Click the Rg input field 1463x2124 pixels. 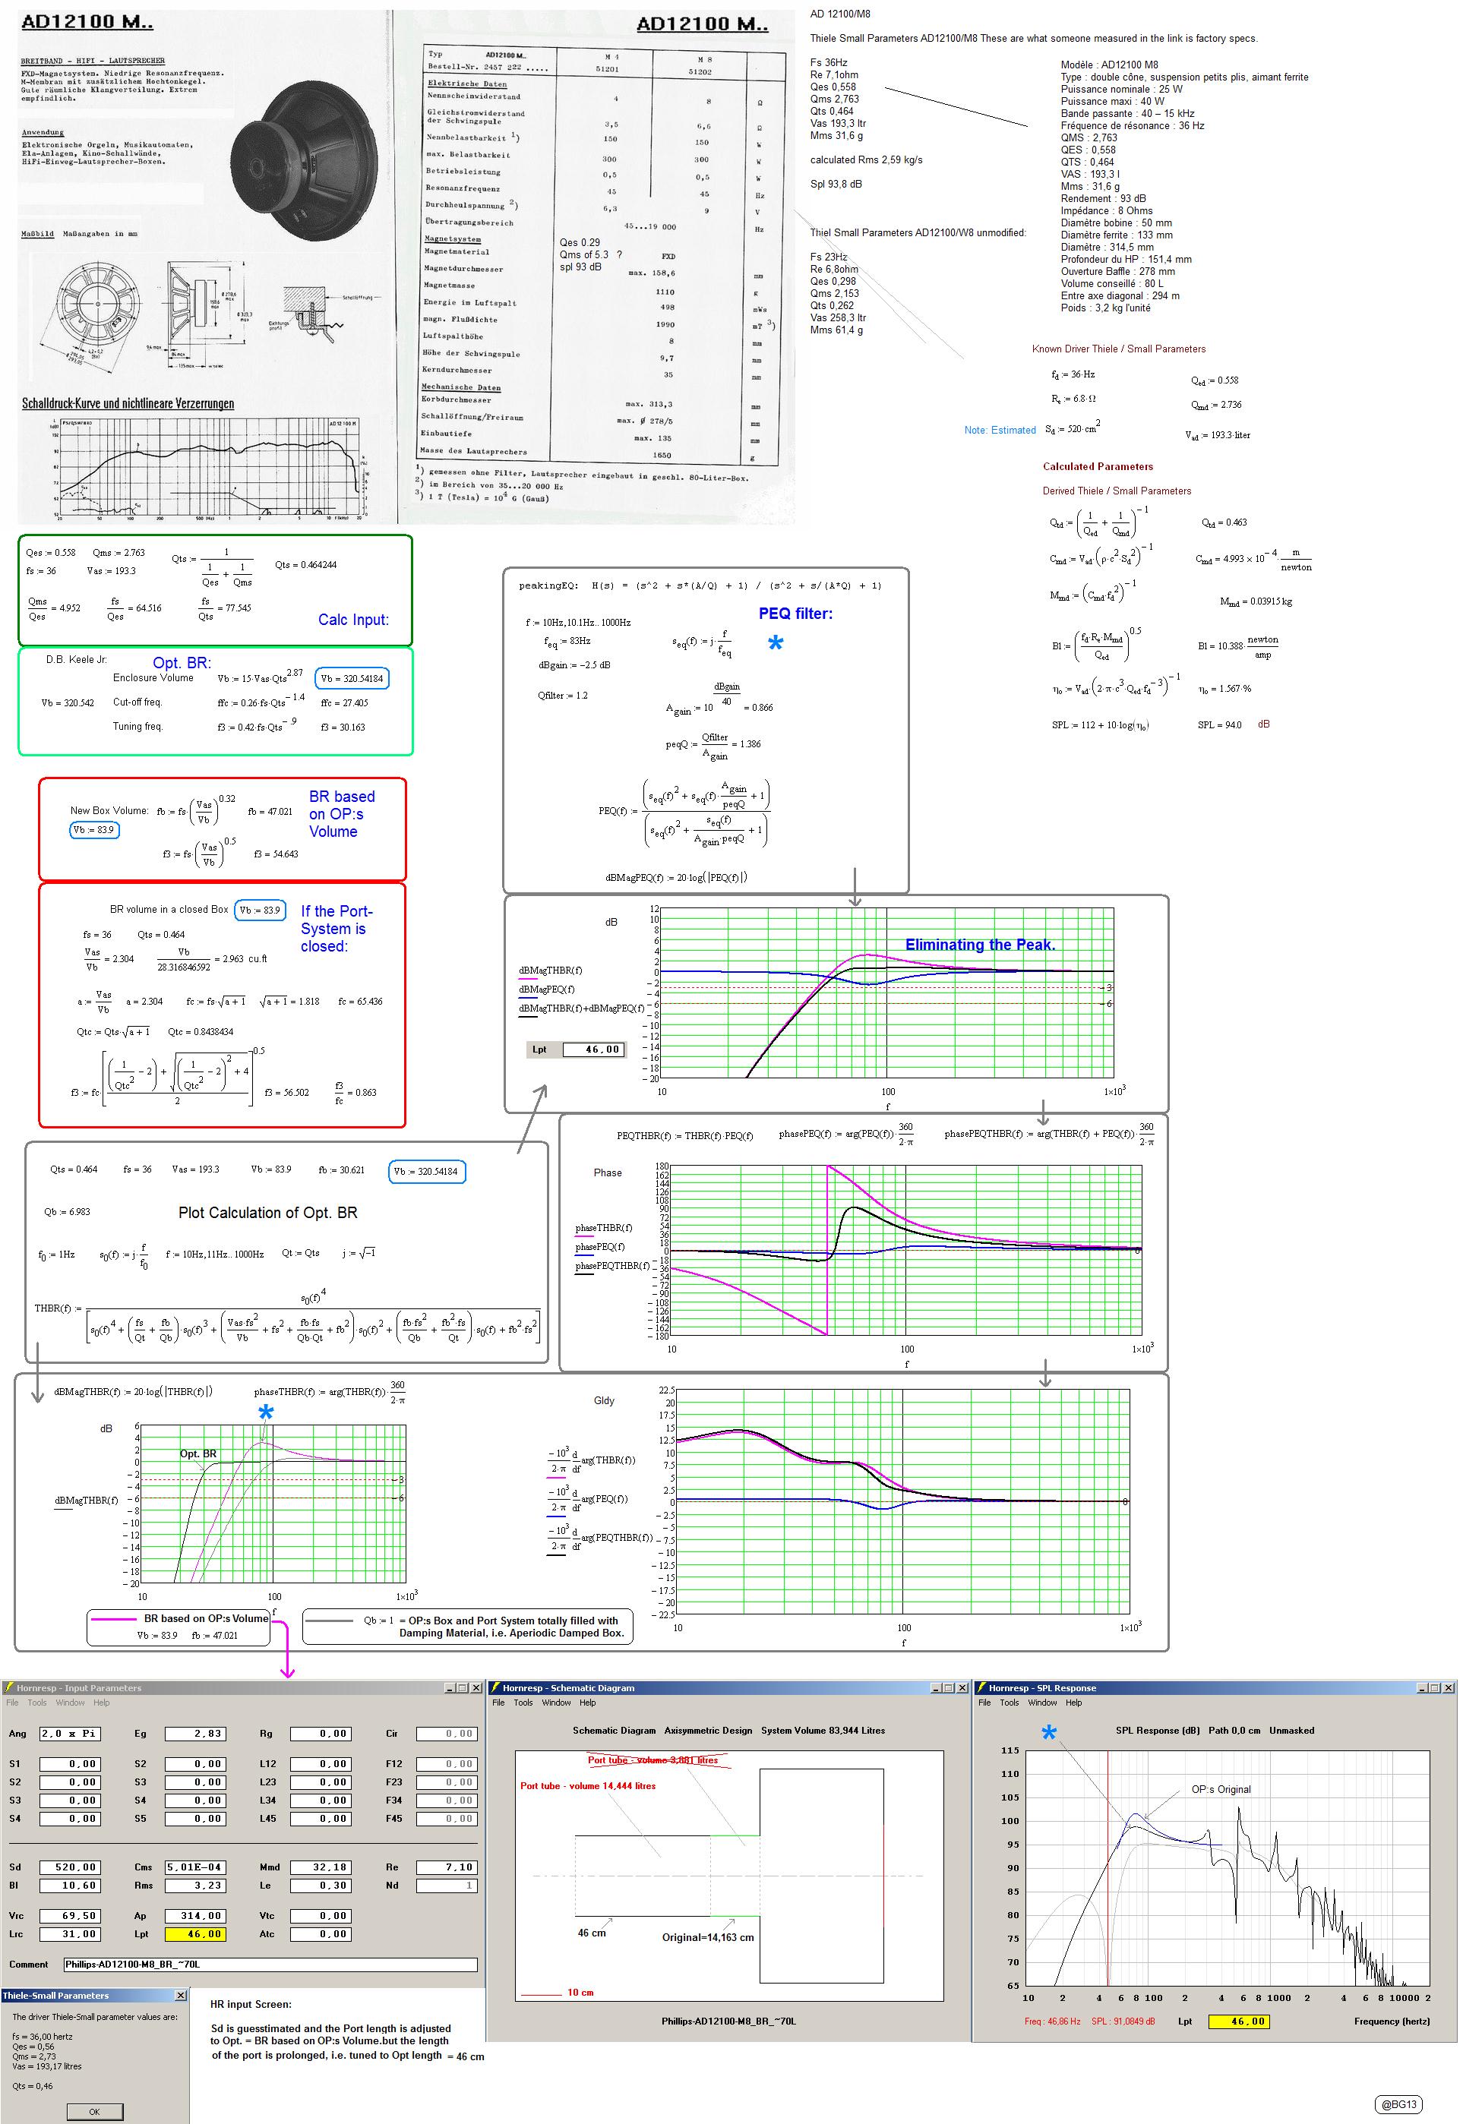pos(320,1734)
